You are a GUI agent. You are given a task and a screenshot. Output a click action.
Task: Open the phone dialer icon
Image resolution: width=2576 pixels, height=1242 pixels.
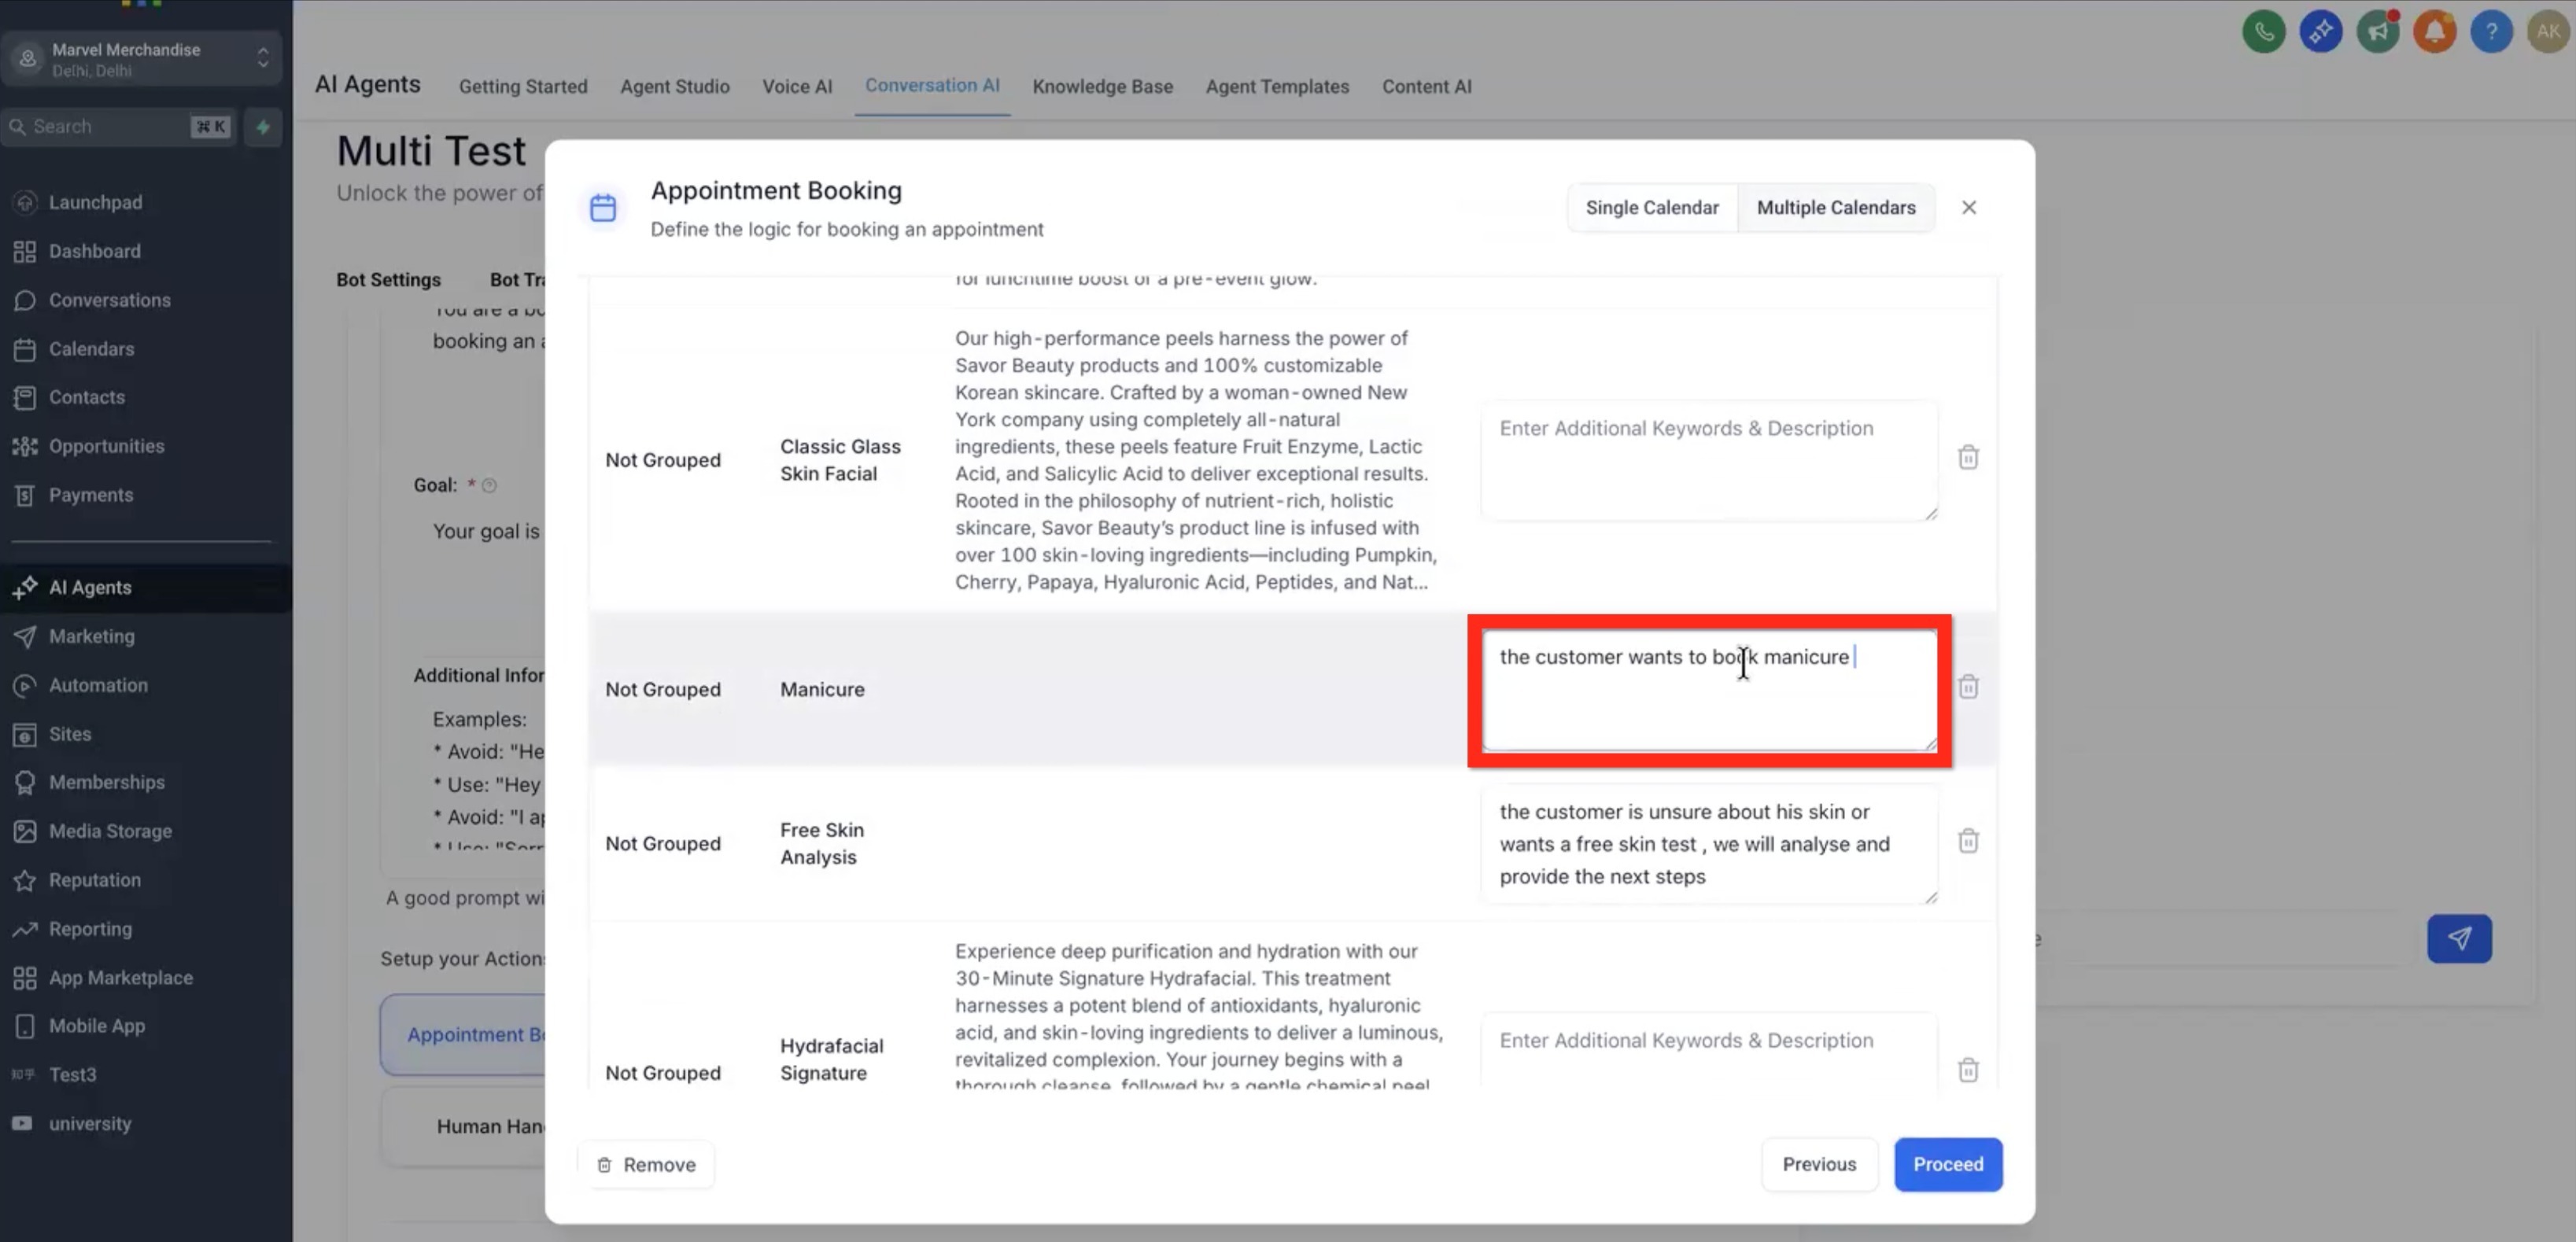(2263, 32)
